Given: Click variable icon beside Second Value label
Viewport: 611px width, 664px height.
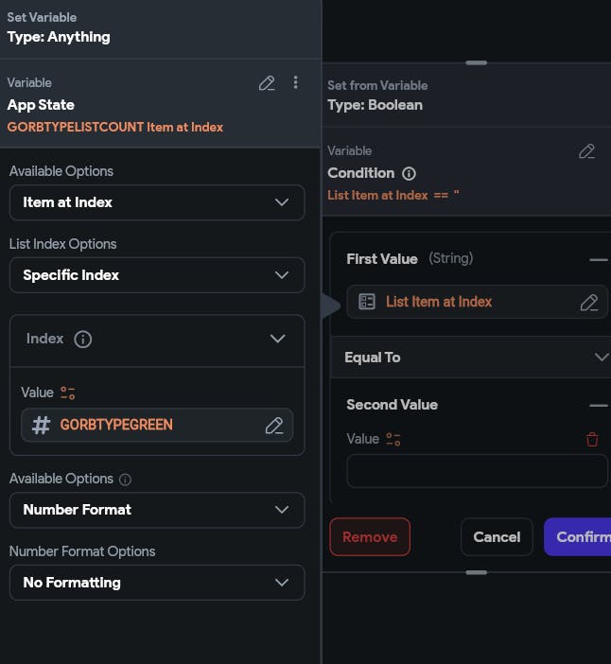Looking at the screenshot, I should coord(393,439).
